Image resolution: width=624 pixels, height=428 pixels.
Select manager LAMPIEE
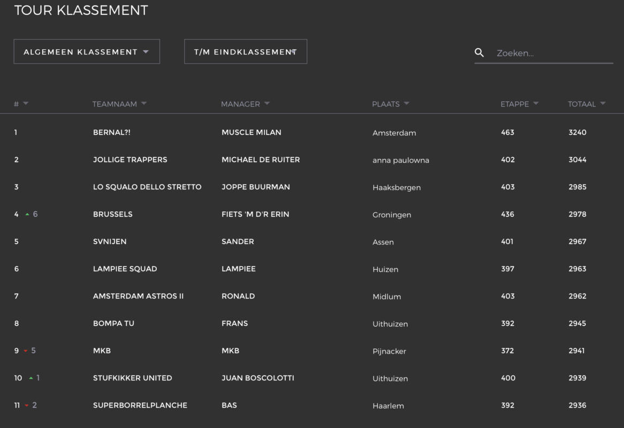239,269
